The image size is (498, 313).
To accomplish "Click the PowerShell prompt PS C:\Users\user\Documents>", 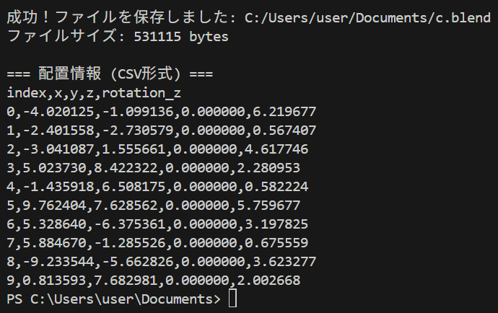I will [113, 299].
